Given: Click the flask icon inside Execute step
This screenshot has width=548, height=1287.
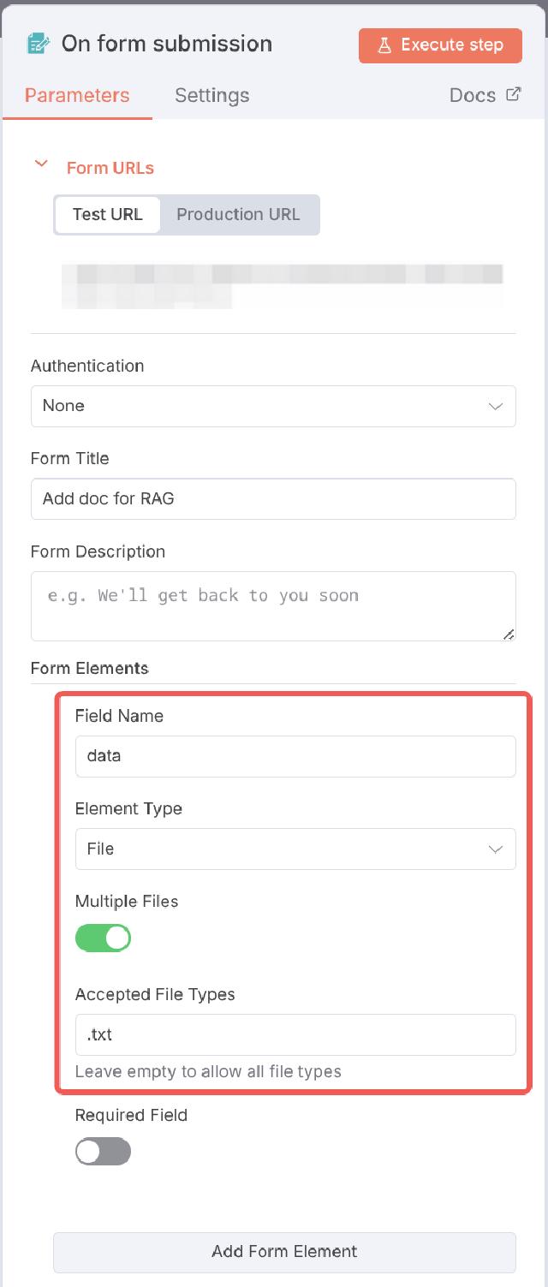Looking at the screenshot, I should (385, 45).
